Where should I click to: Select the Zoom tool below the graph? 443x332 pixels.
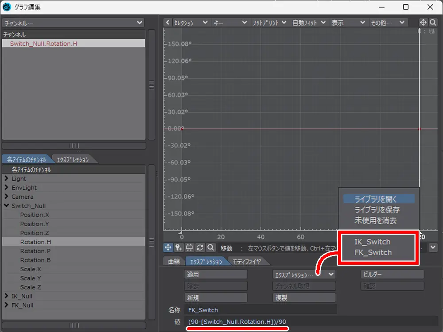tap(211, 248)
